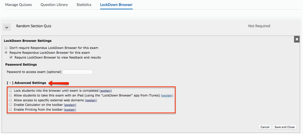The height and width of the screenshot is (134, 303).
Task: Select the LockDown Browser tab
Action: (x=116, y=5)
